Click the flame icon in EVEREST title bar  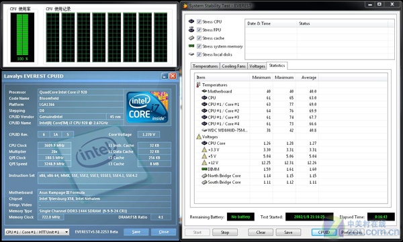click(185, 5)
